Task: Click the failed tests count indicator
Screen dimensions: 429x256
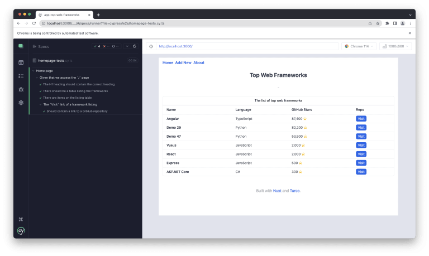Action: coord(106,46)
